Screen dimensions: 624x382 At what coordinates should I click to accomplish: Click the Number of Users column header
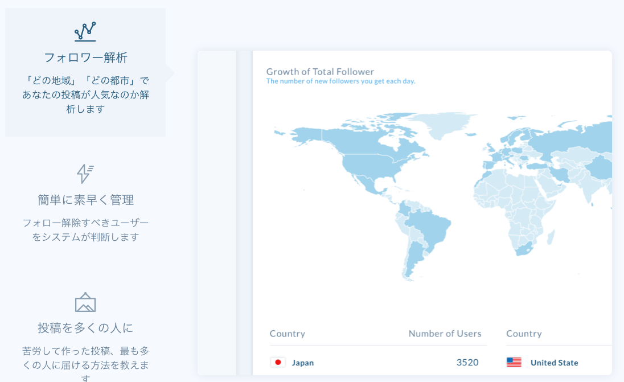pyautogui.click(x=445, y=334)
